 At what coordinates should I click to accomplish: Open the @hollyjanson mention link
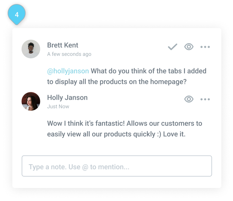[68, 71]
